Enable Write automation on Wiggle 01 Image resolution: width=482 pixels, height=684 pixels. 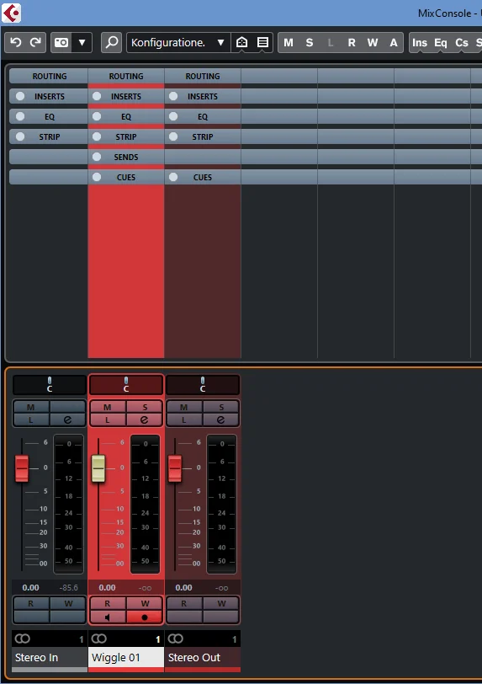tap(145, 603)
